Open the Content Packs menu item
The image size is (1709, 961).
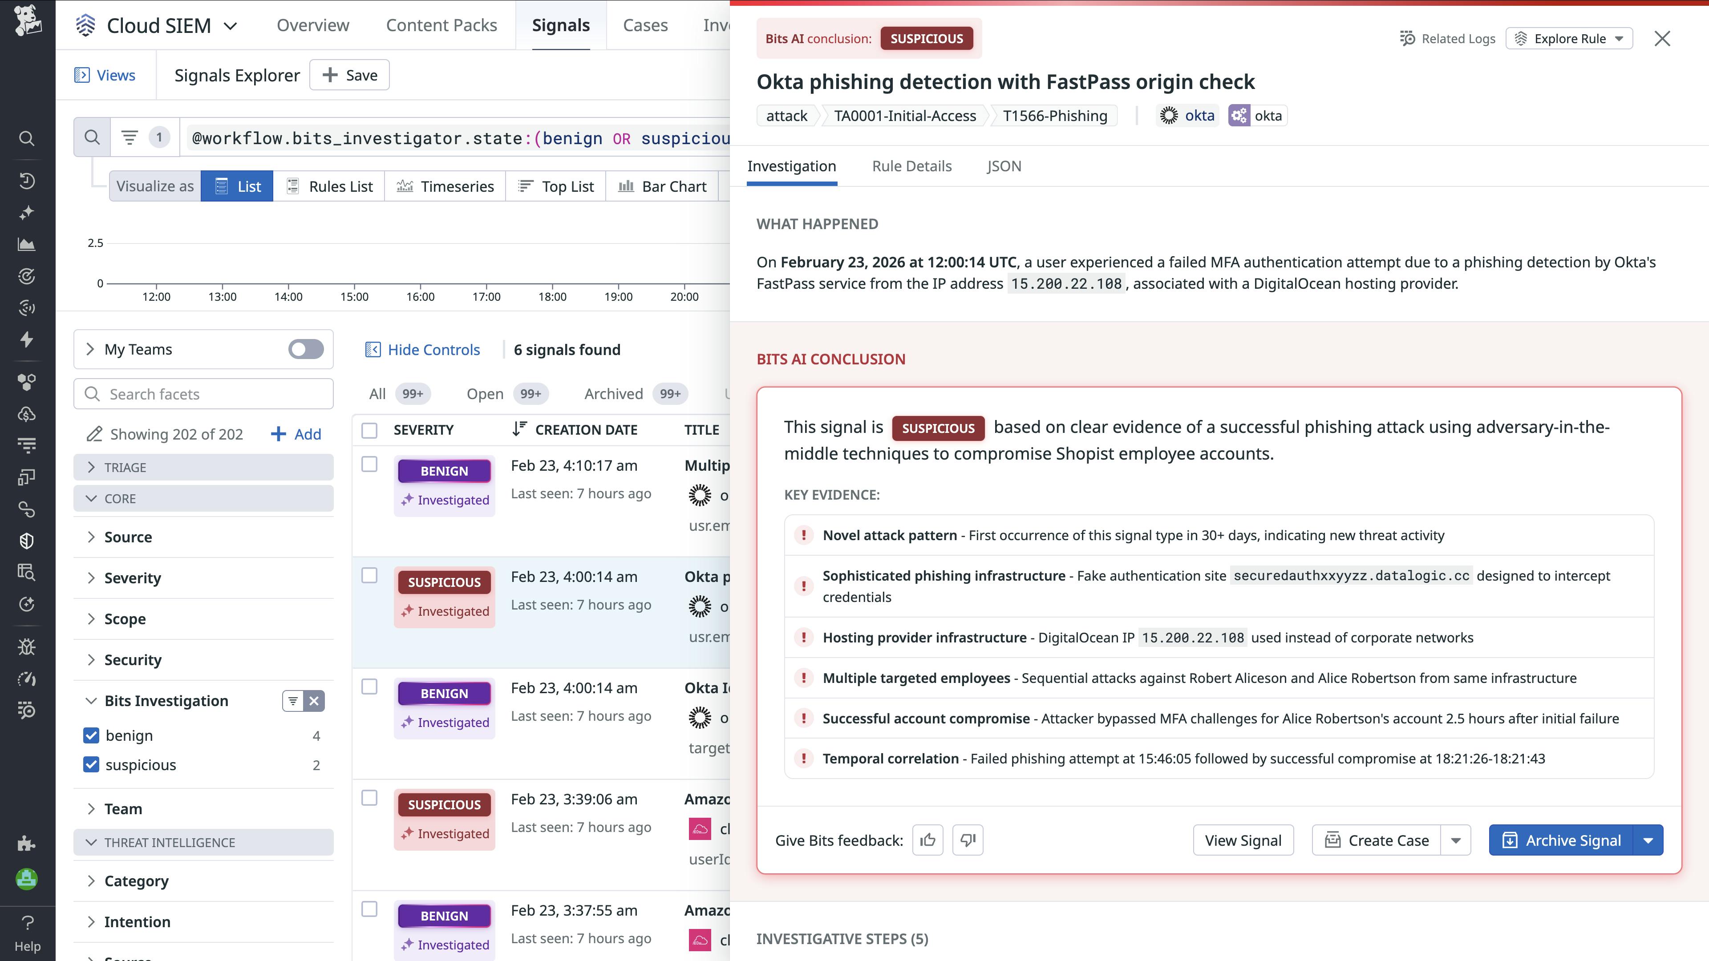[441, 24]
